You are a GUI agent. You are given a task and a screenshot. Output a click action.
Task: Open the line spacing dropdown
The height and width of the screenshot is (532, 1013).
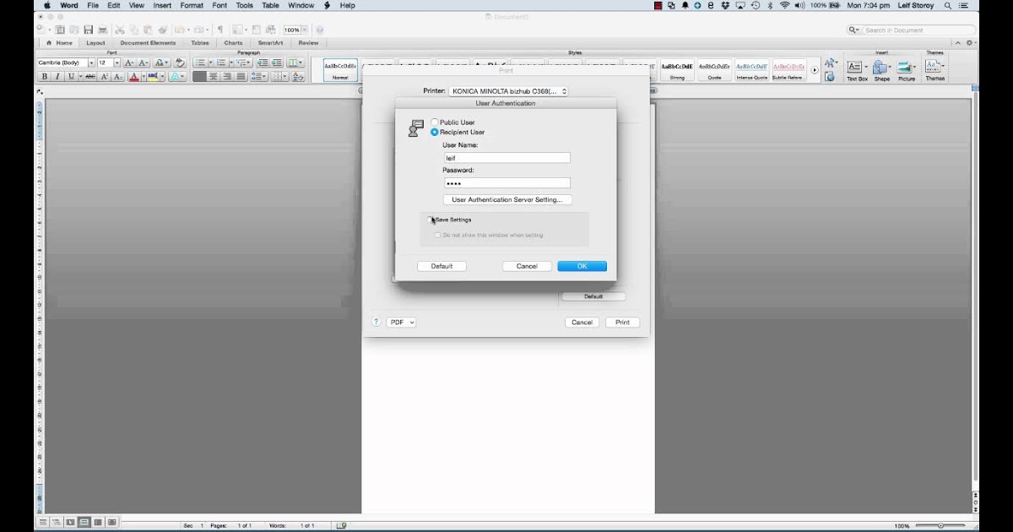point(258,76)
